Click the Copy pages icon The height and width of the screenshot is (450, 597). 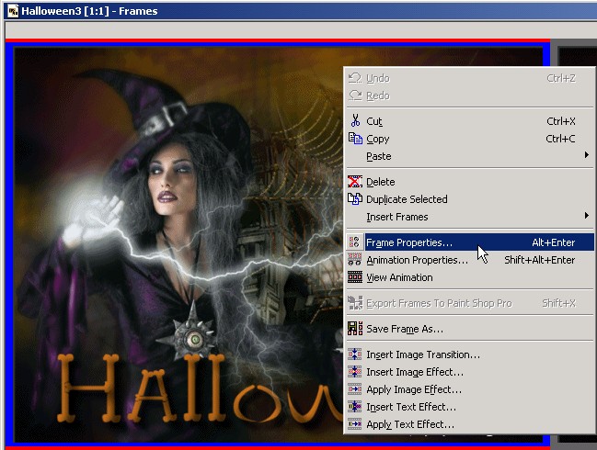click(355, 139)
